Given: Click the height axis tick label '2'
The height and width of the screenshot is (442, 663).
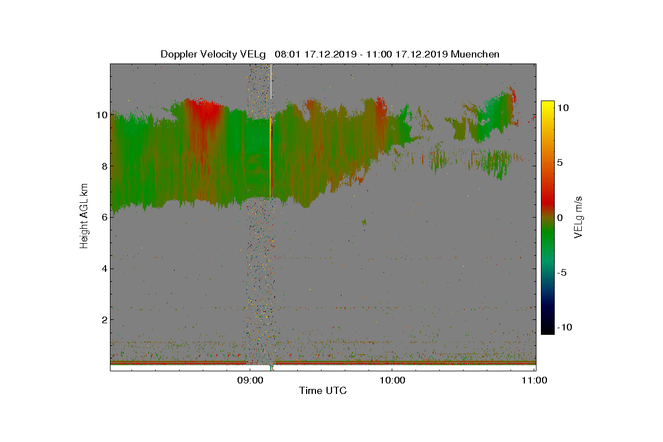Looking at the screenshot, I should (103, 319).
